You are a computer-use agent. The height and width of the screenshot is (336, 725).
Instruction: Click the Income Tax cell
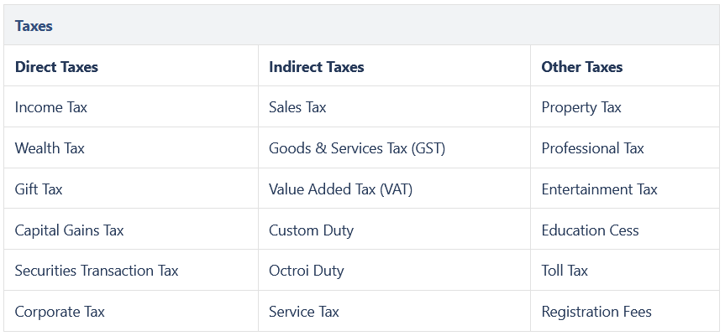(x=51, y=107)
